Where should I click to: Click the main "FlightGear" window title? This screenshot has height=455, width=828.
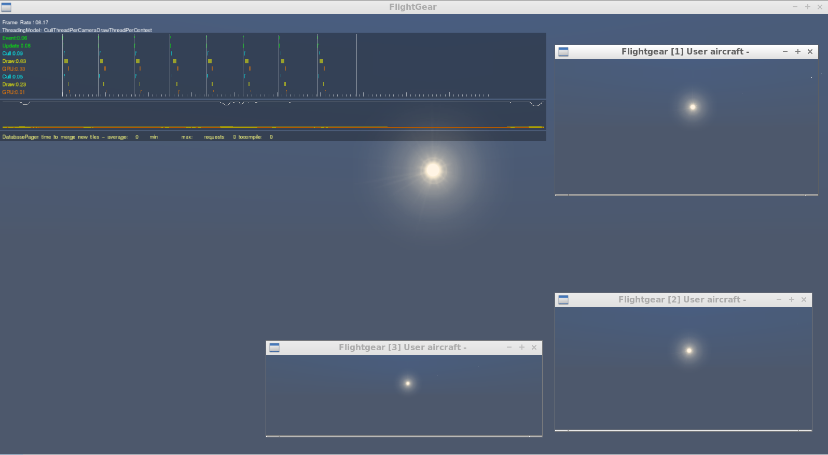tap(413, 7)
